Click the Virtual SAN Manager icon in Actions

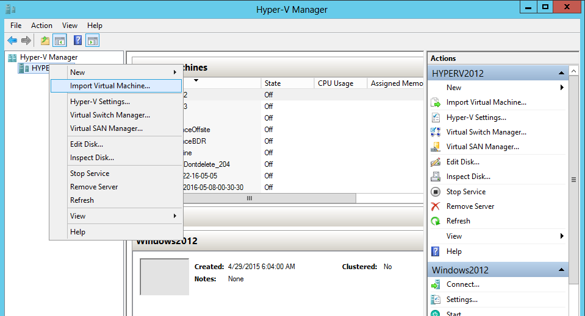click(436, 147)
